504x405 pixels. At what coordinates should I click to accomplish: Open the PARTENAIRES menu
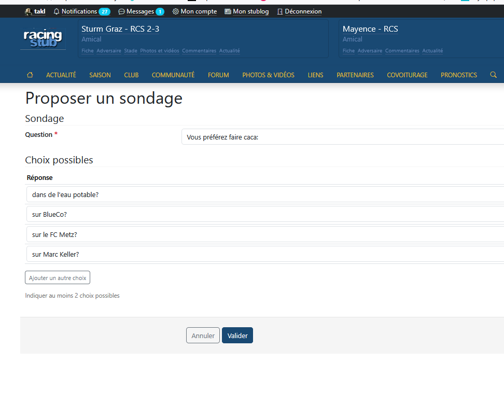point(355,75)
